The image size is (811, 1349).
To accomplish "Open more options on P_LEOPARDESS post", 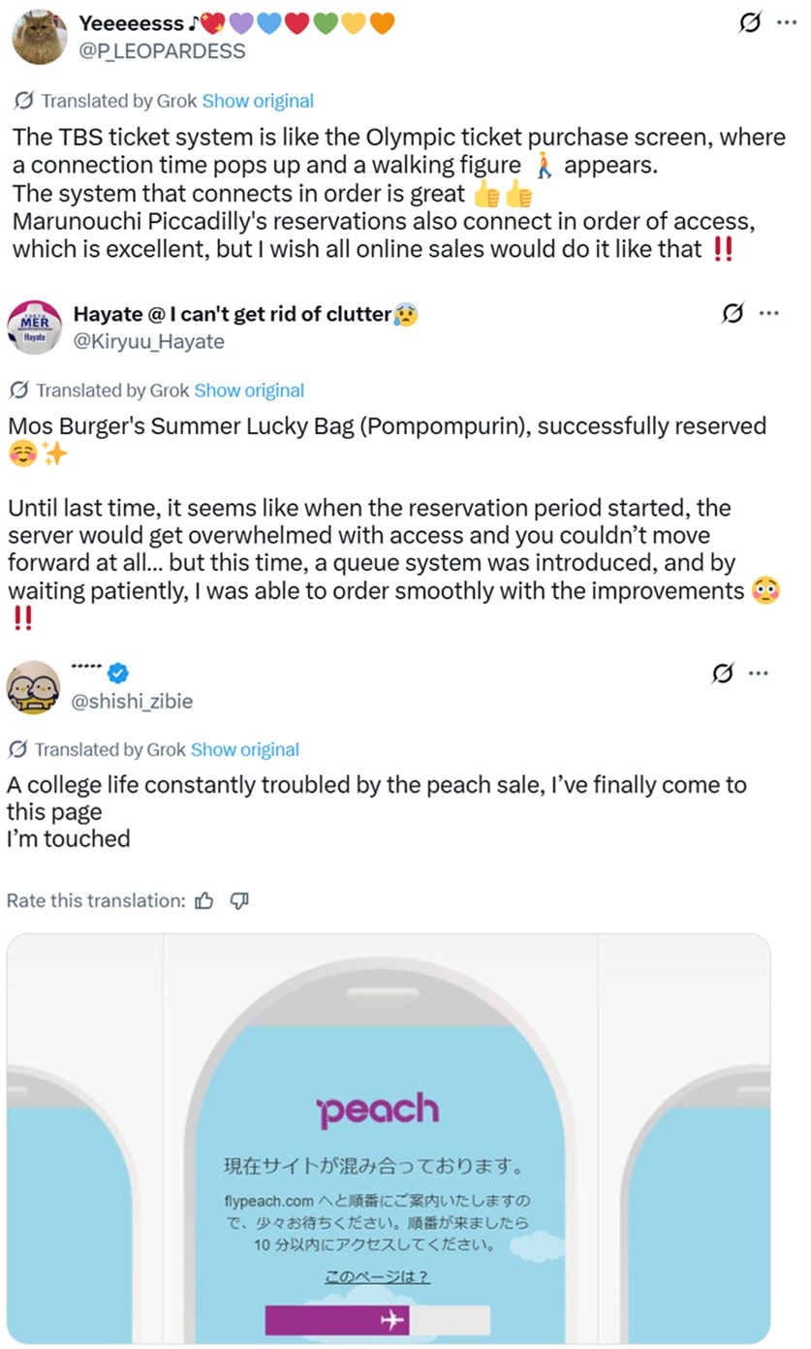I will click(x=786, y=23).
